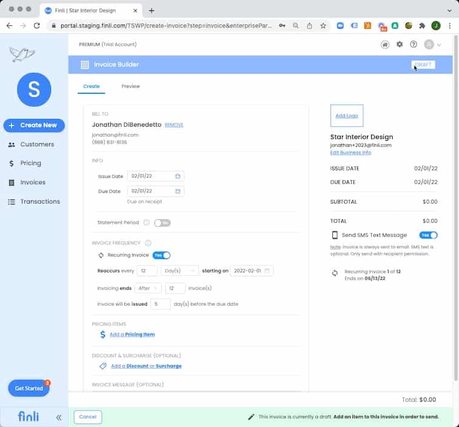The image size is (459, 427).
Task: Click the Invoice Builder document icon
Action: (x=85, y=64)
